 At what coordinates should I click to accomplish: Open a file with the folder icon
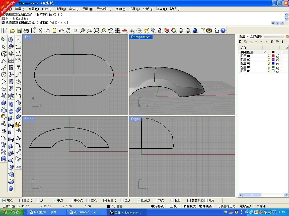click(12, 30)
